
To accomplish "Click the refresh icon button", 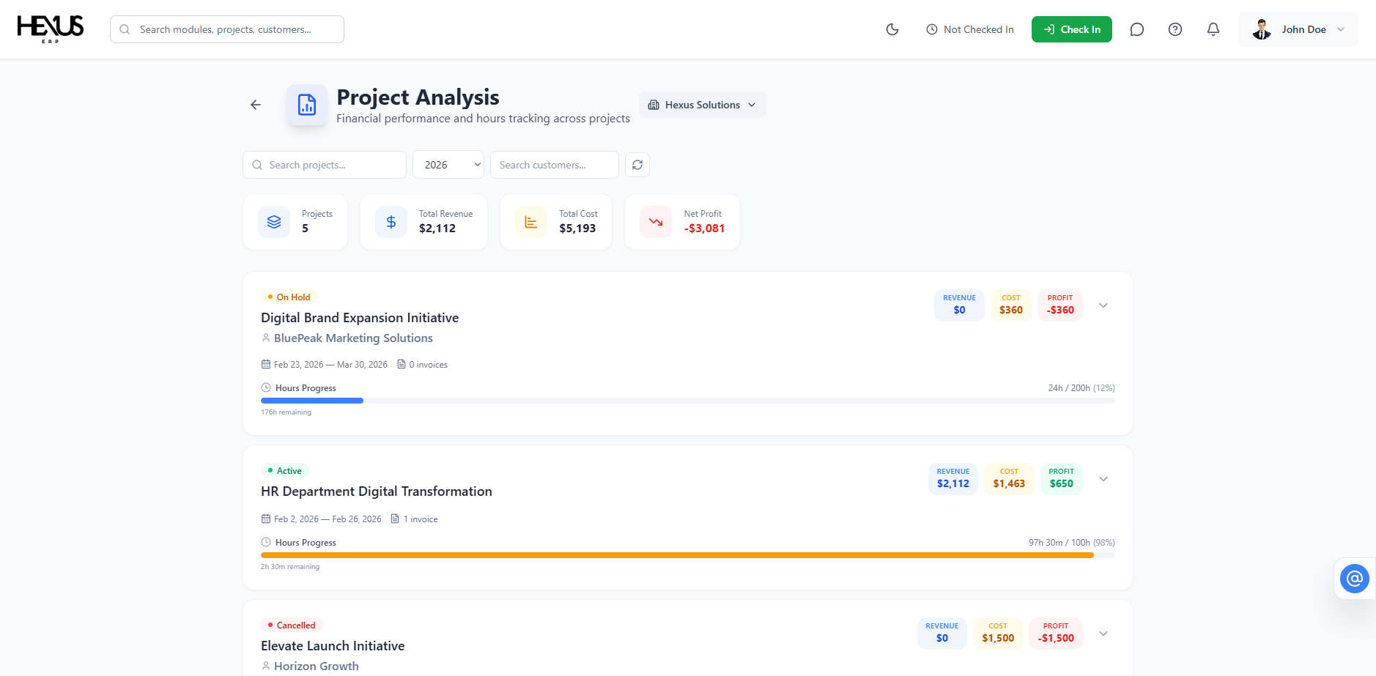I will point(637,165).
